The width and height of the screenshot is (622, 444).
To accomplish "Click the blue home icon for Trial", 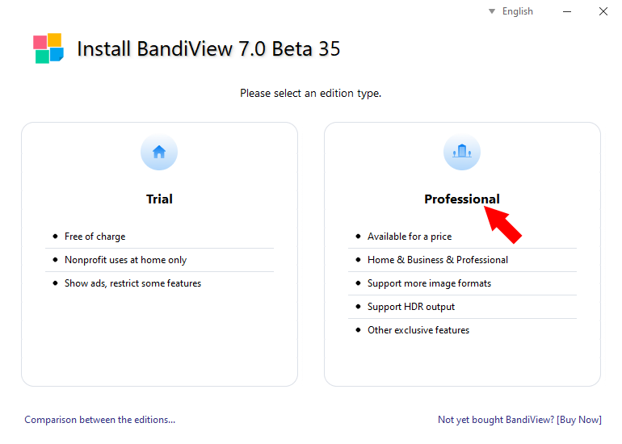I will (x=159, y=152).
